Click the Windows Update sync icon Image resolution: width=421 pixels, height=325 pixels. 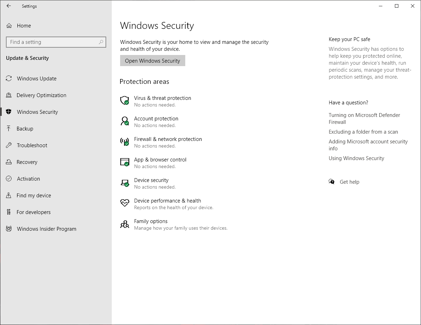pyautogui.click(x=9, y=79)
